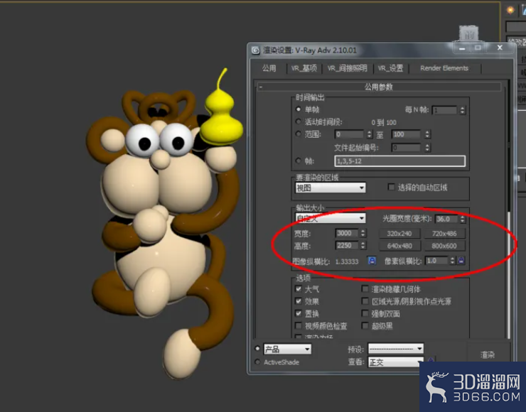
Task: Choose 800x600 preset size
Action: click(x=444, y=246)
